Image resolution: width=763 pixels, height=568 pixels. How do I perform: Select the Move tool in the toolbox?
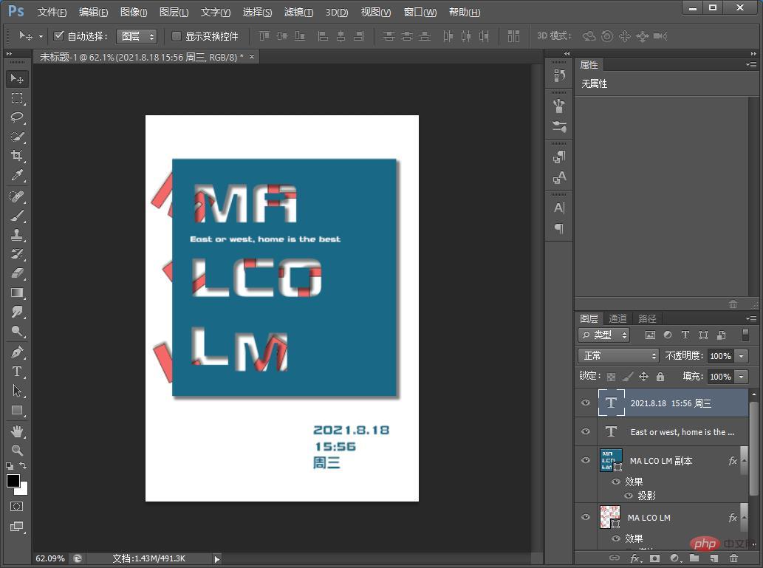pyautogui.click(x=17, y=79)
